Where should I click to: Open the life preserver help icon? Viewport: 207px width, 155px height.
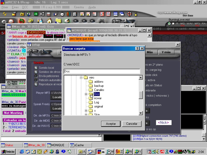tap(129, 14)
